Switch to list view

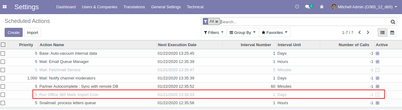383,32
